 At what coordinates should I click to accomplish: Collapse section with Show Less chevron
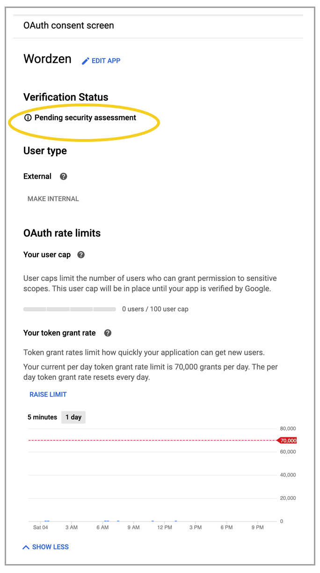click(x=27, y=547)
